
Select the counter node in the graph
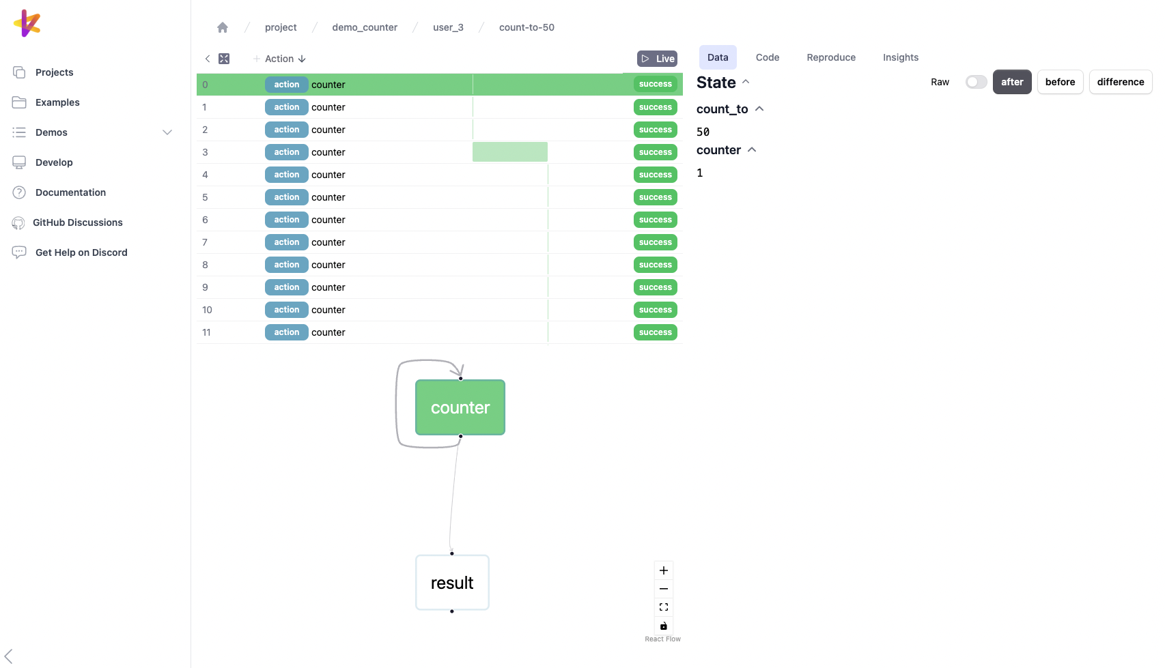pyautogui.click(x=460, y=407)
